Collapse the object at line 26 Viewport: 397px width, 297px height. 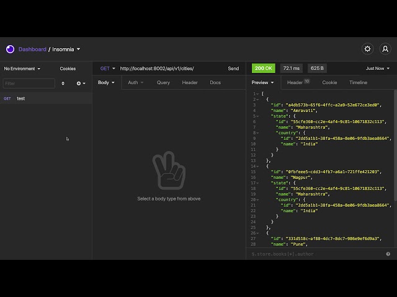coord(257,233)
